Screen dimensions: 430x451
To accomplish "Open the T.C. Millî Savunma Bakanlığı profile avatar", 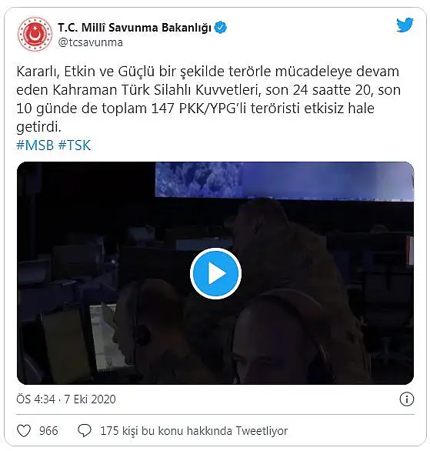I will coord(35,34).
